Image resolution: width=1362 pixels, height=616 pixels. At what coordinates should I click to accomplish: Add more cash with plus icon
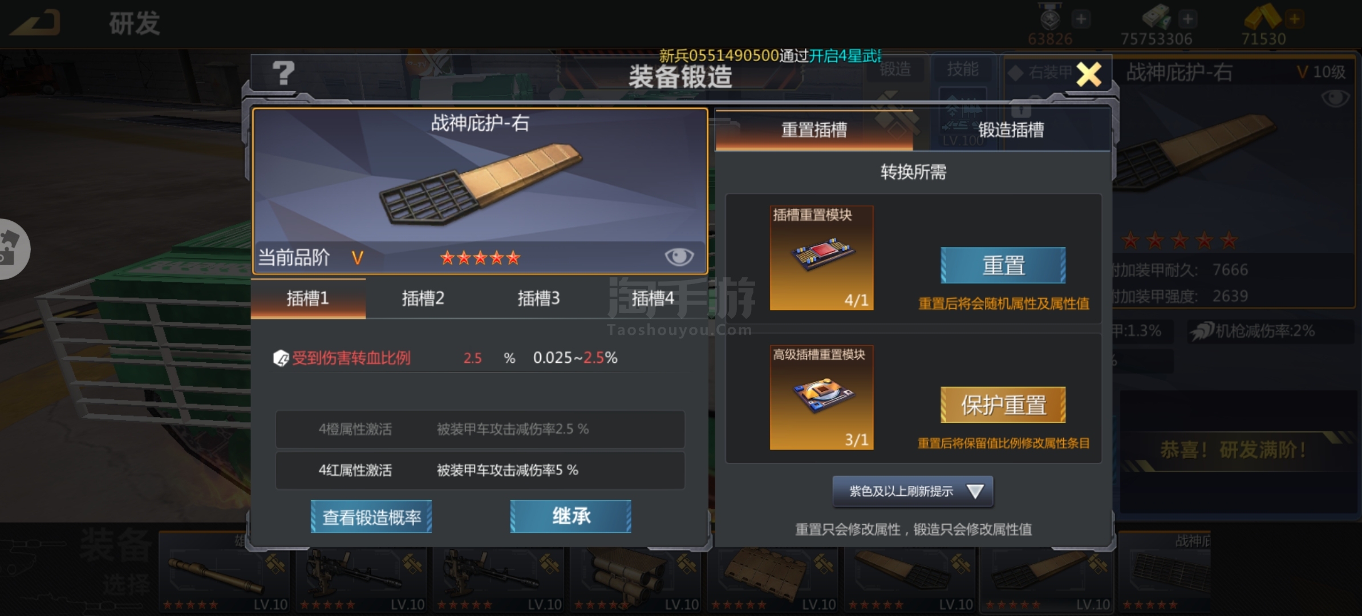1187,19
